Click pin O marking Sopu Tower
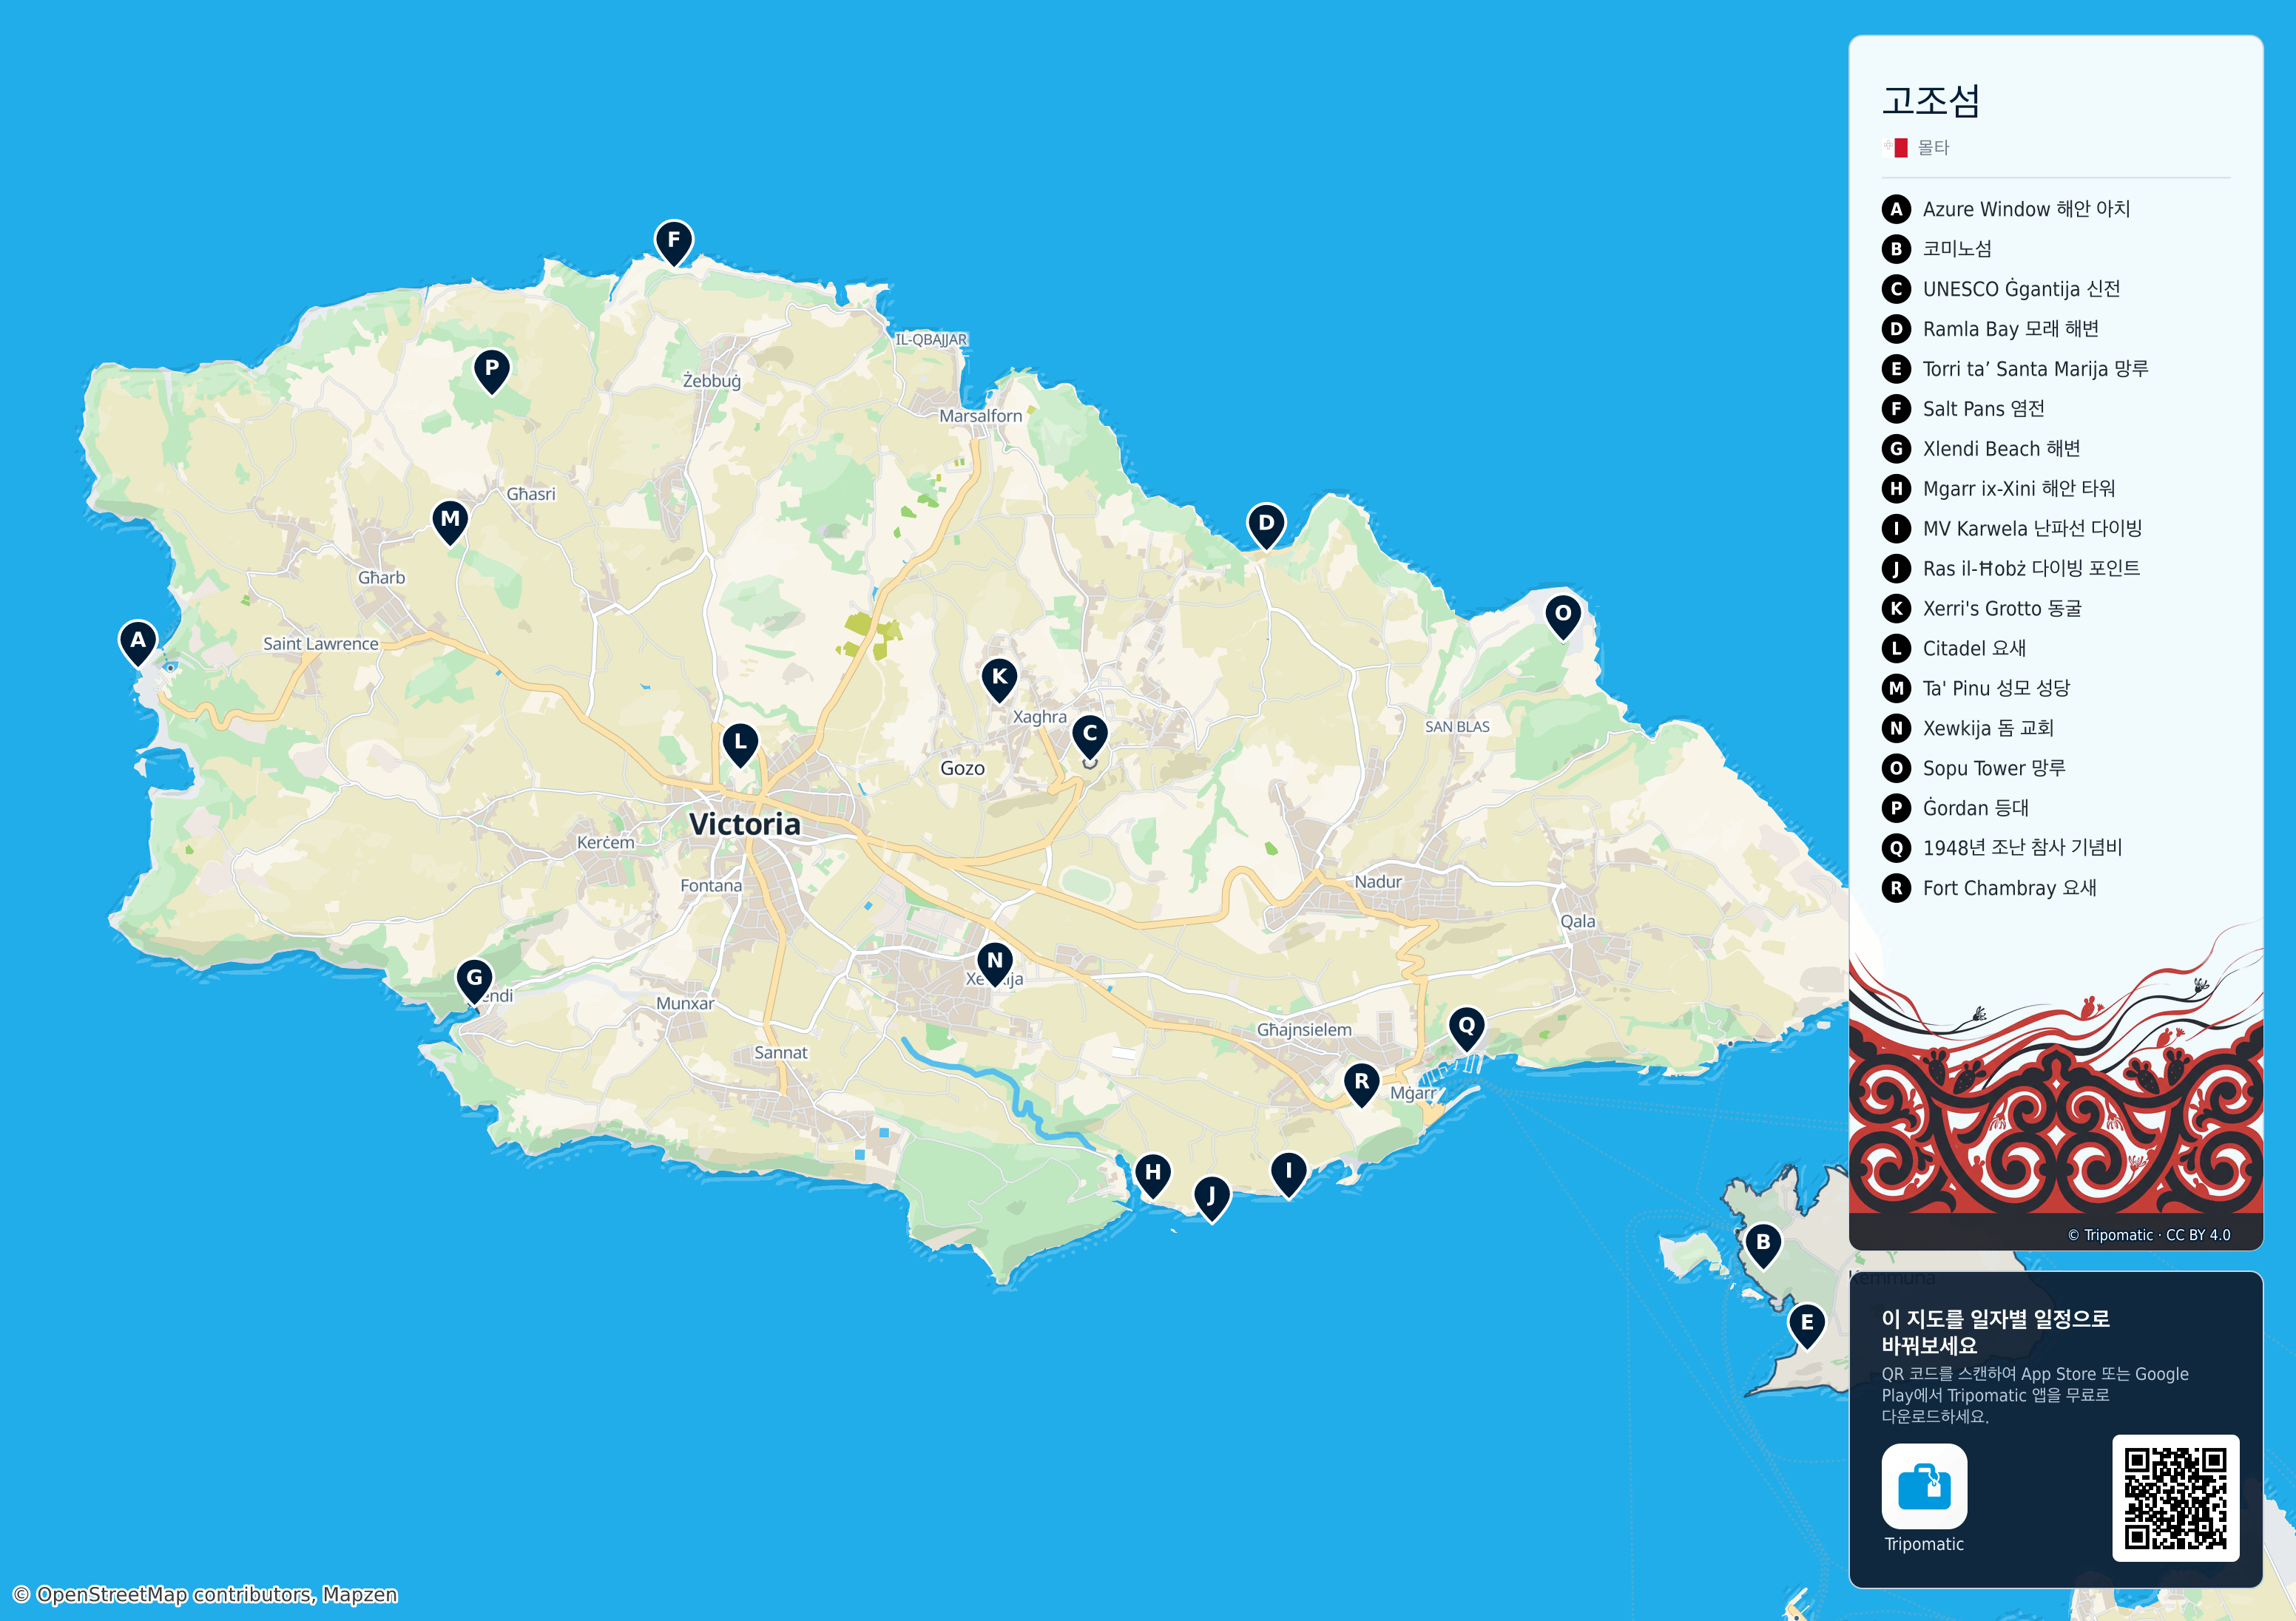The image size is (2296, 1621). (x=1563, y=615)
